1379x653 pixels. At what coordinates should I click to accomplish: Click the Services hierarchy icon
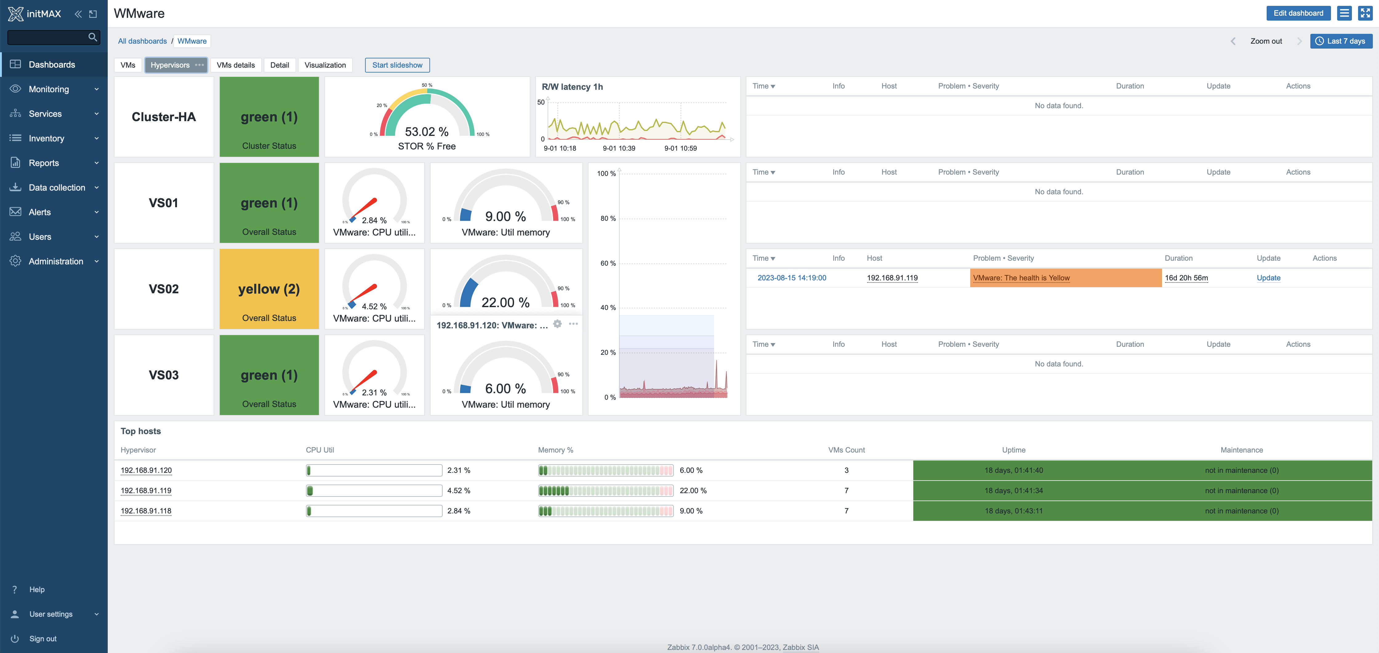coord(15,113)
